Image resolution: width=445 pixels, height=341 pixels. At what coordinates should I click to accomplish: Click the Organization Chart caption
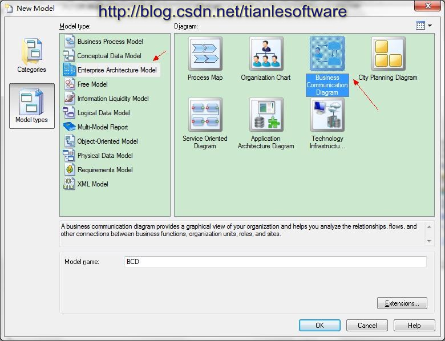coord(266,78)
